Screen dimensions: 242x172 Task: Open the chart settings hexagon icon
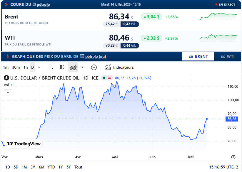pos(233,157)
